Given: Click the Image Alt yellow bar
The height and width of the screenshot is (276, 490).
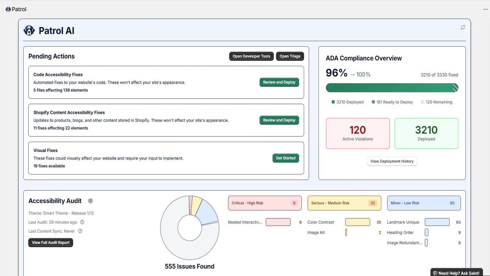Looking at the screenshot, I should 346,232.
